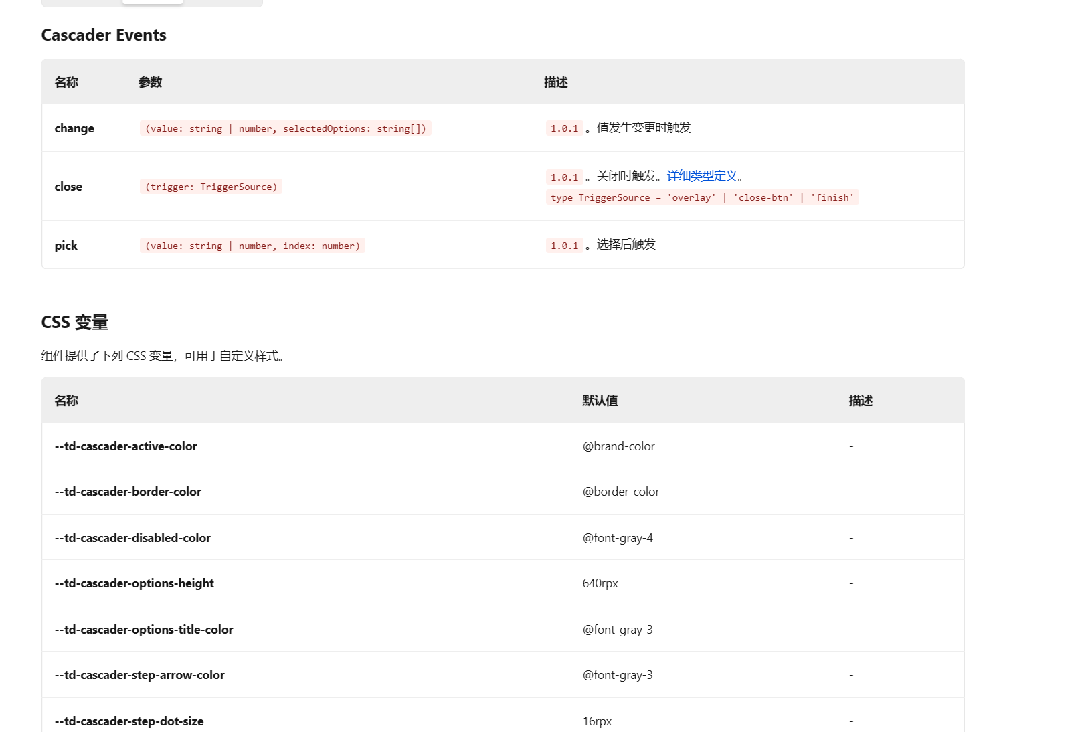Click the 参数 column header
This screenshot has height=732, width=1084.
click(x=151, y=82)
